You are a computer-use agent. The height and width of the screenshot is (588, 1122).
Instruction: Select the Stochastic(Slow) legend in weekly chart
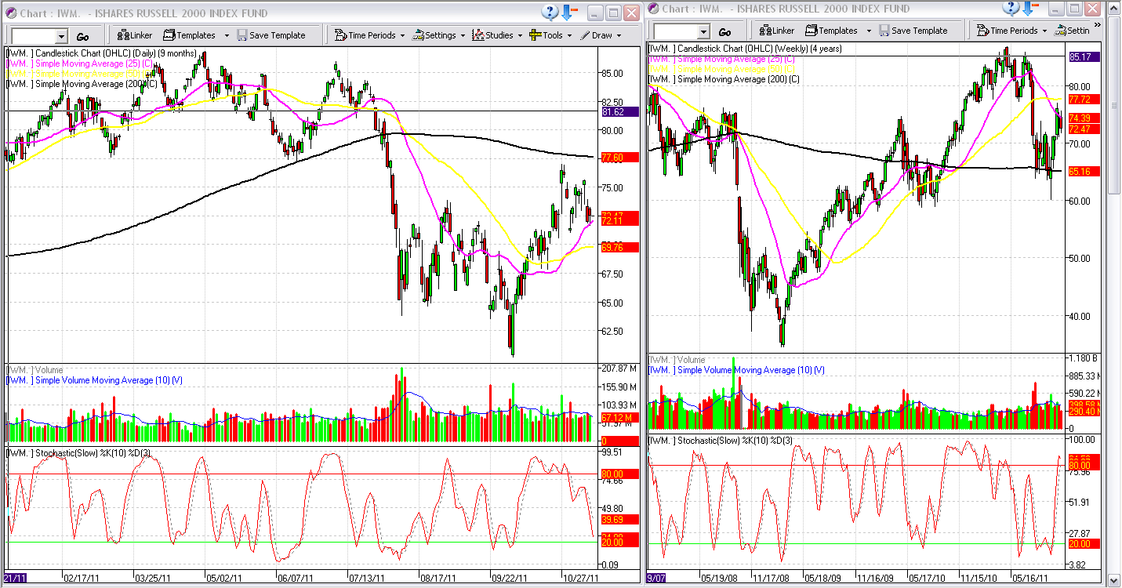(x=721, y=441)
